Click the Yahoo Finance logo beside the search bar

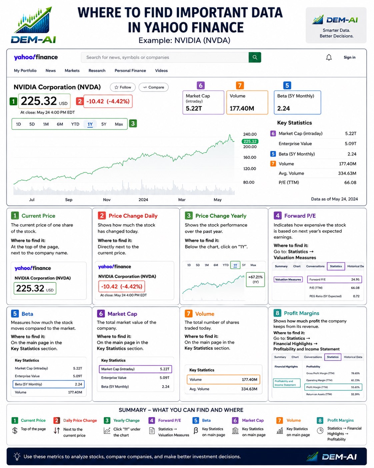36,57
